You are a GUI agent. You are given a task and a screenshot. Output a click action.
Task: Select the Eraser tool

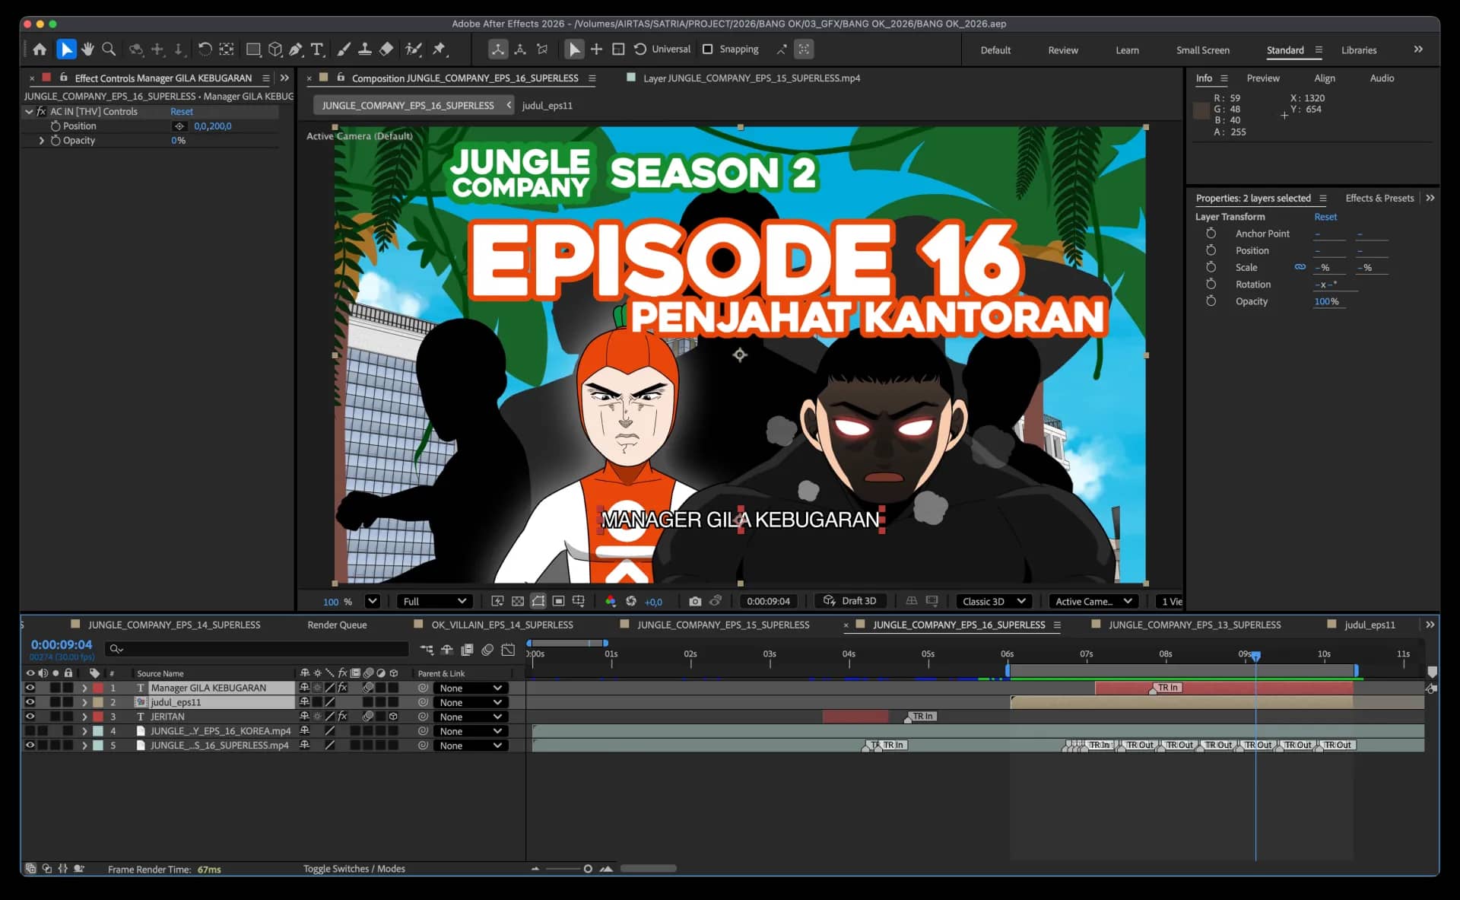click(386, 49)
